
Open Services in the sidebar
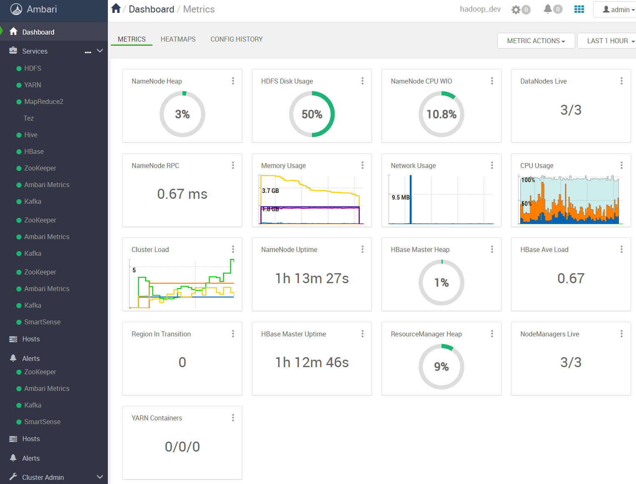point(35,51)
